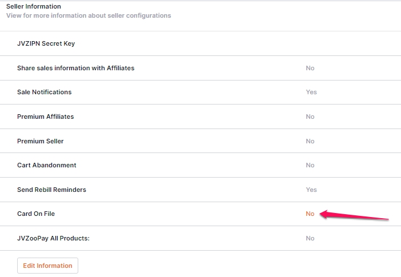Select the Premium Seller label
This screenshot has width=401, height=277.
click(40, 141)
